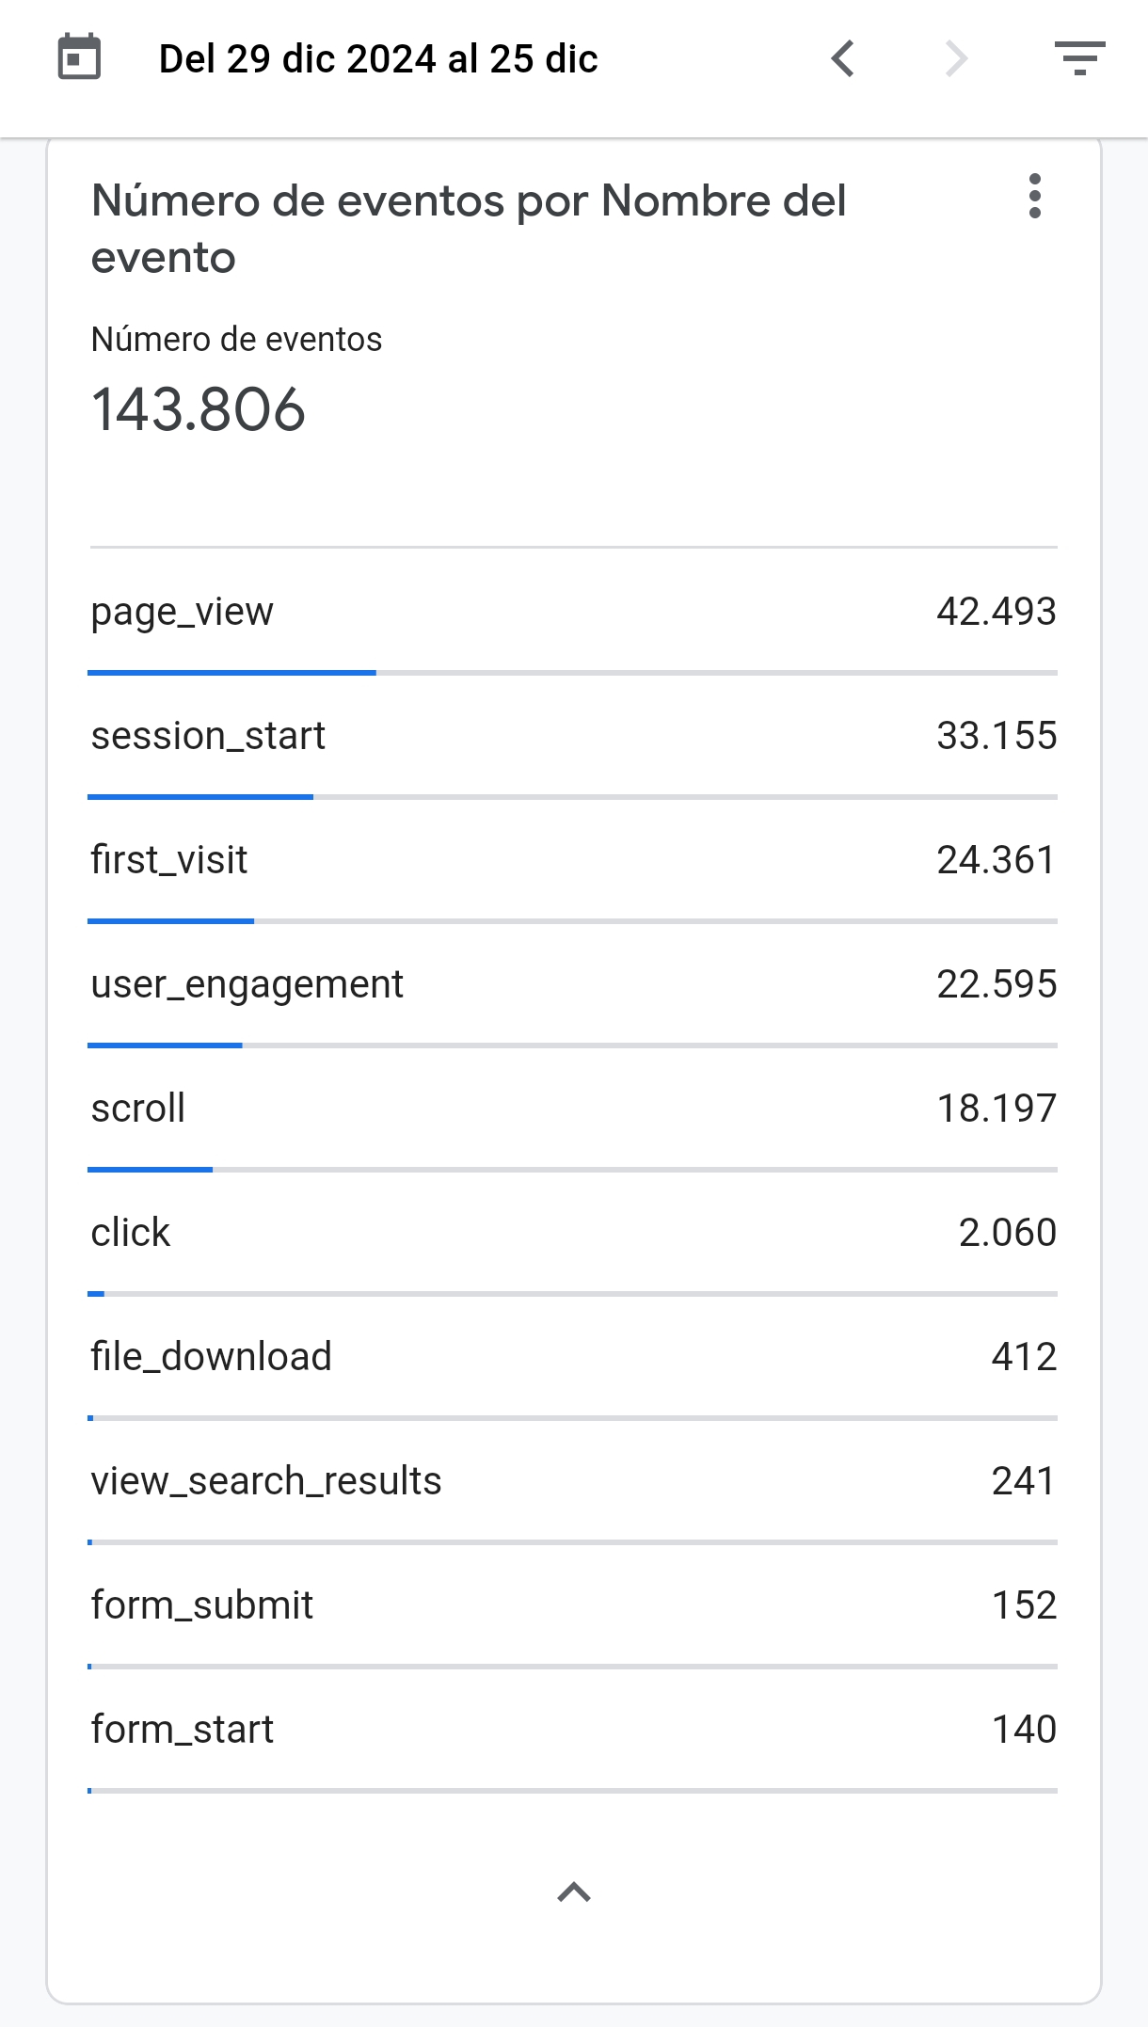The width and height of the screenshot is (1148, 2027).
Task: Collapse the events card with the chevron
Action: (x=574, y=1891)
